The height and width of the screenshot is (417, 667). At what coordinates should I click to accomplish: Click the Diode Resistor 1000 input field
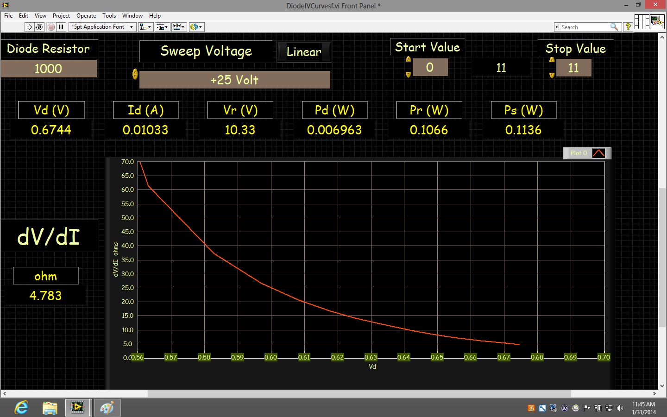click(x=49, y=69)
